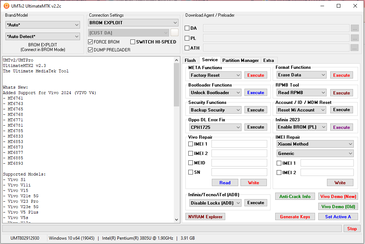
Task: Open the Brand *Auto* dropdown
Action: [x=43, y=25]
